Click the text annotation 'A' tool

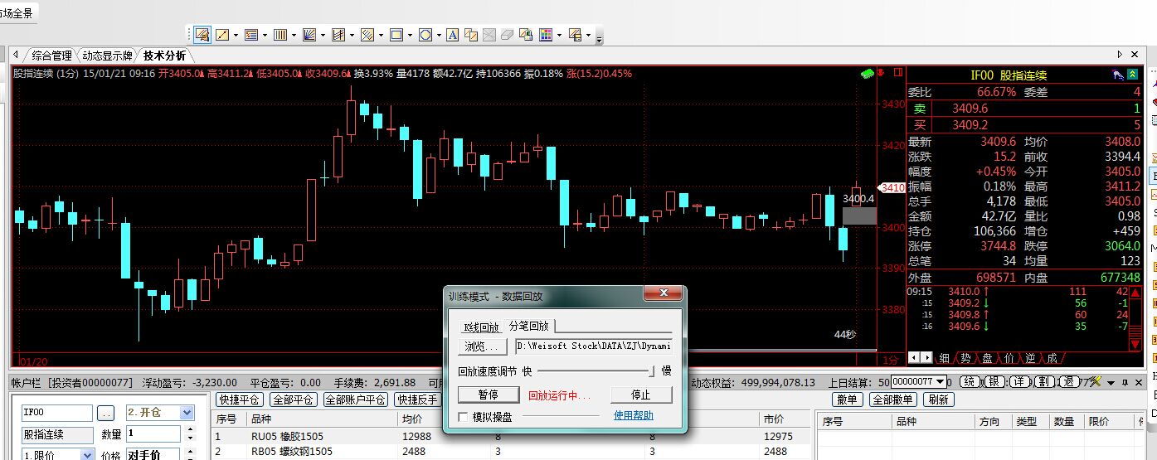click(452, 35)
